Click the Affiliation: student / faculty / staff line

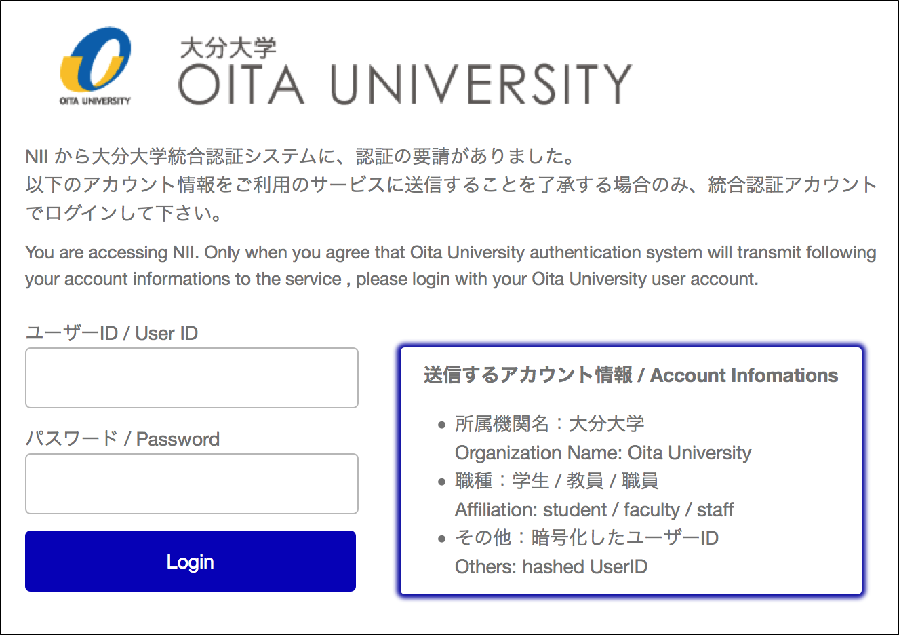click(594, 509)
